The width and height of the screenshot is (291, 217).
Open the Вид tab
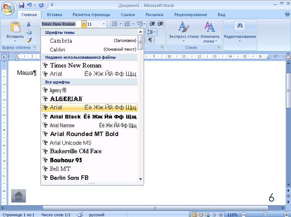tap(221, 14)
